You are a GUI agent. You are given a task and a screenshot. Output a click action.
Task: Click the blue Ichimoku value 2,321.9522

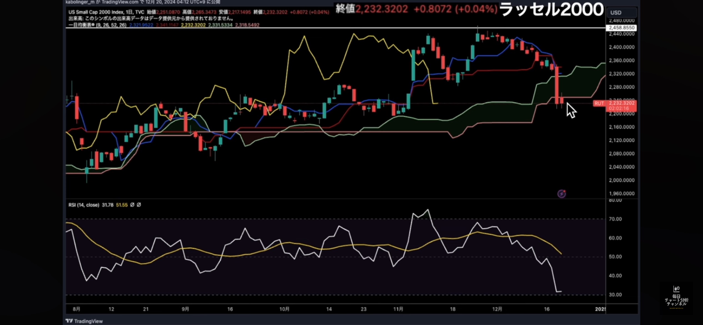(141, 25)
